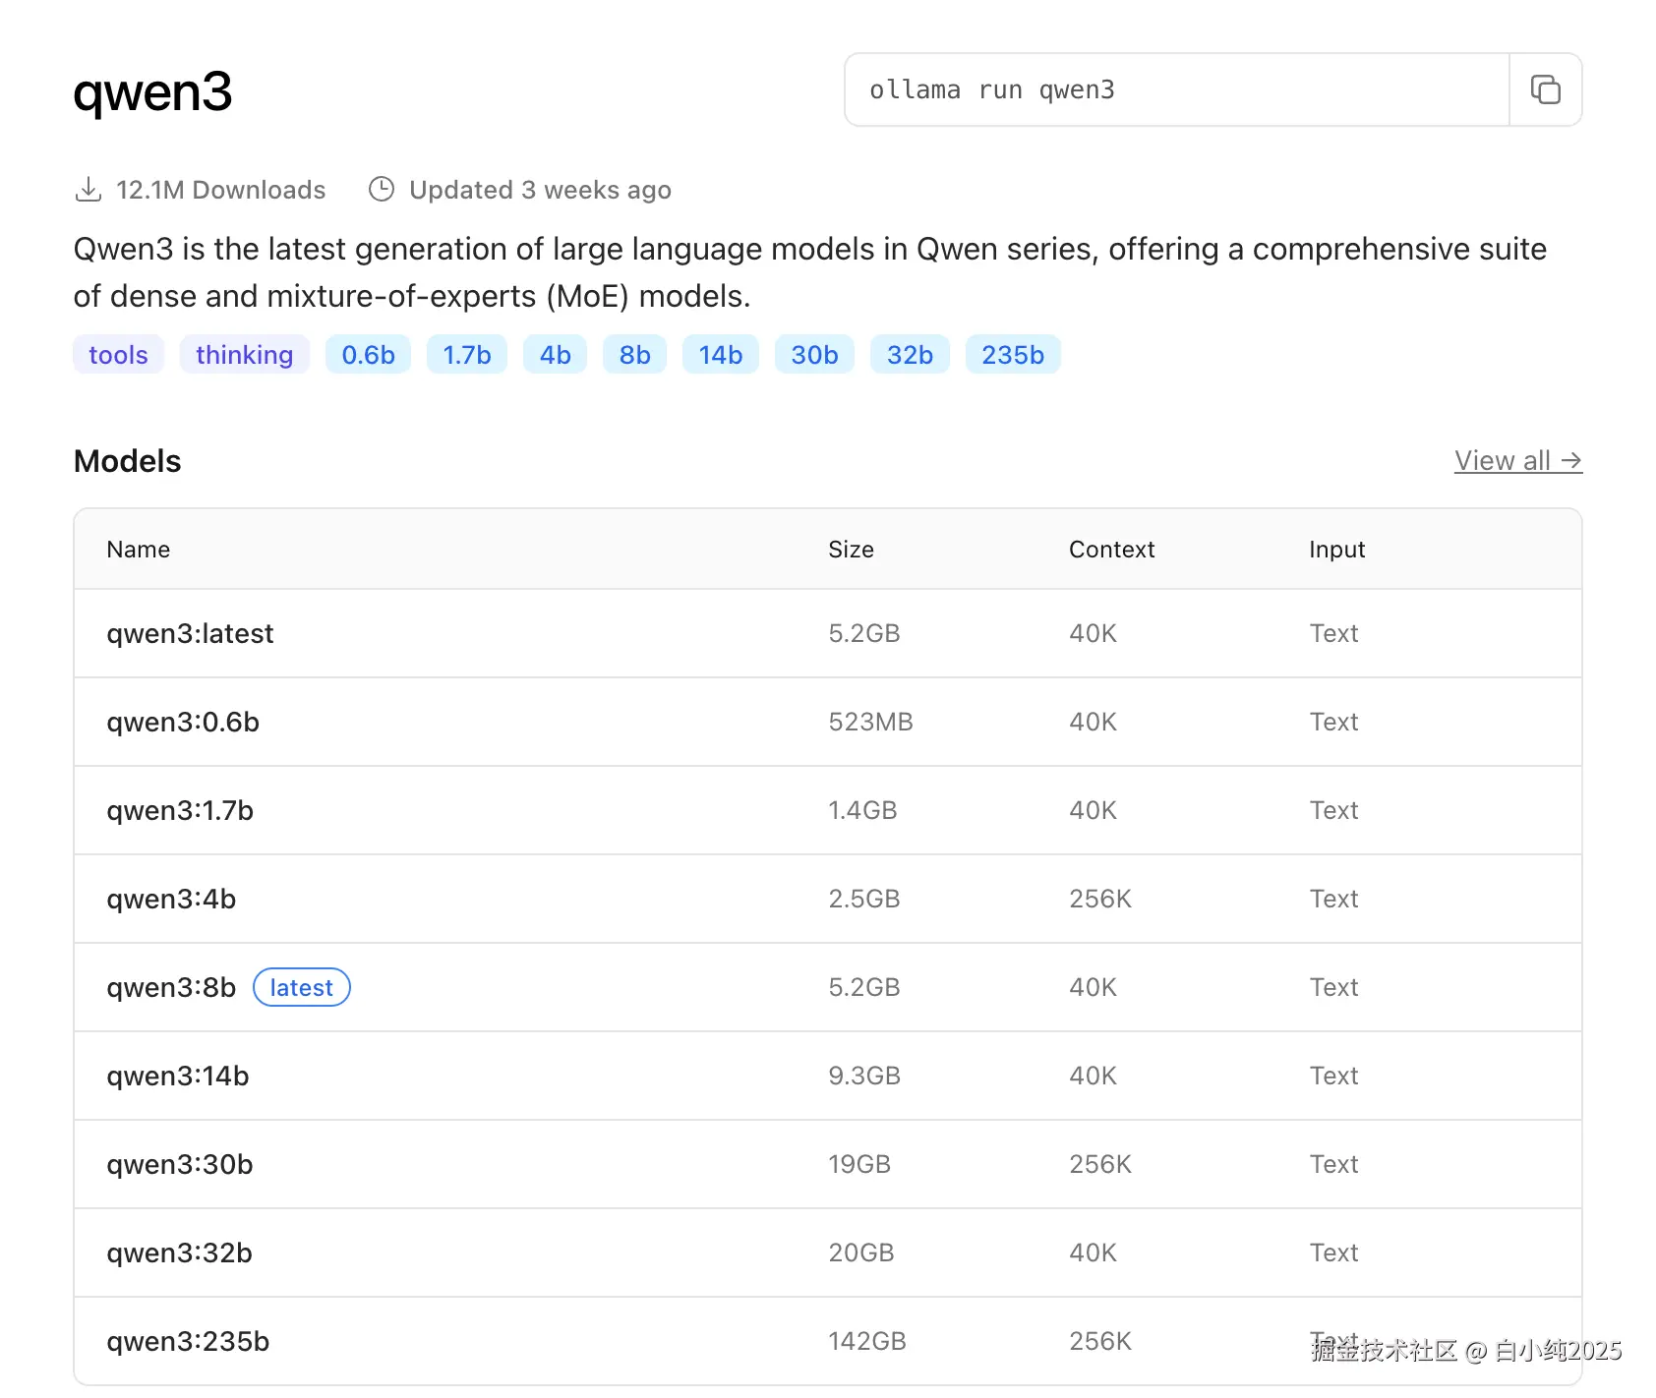Open the qwen3:32b model
This screenshot has width=1656, height=1398.
(x=179, y=1253)
